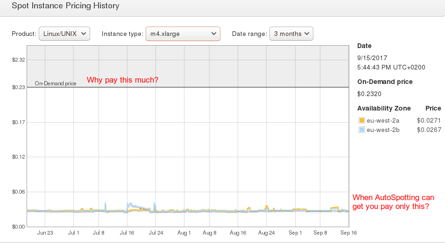The height and width of the screenshot is (243, 445).
Task: Click the Jul 8 x-axis date label
Action: coord(99,233)
